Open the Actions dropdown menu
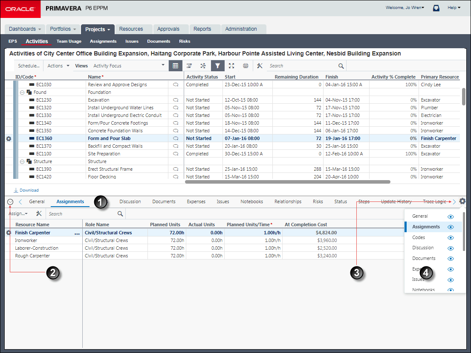Viewport: 471px width, 353px height. click(x=58, y=66)
